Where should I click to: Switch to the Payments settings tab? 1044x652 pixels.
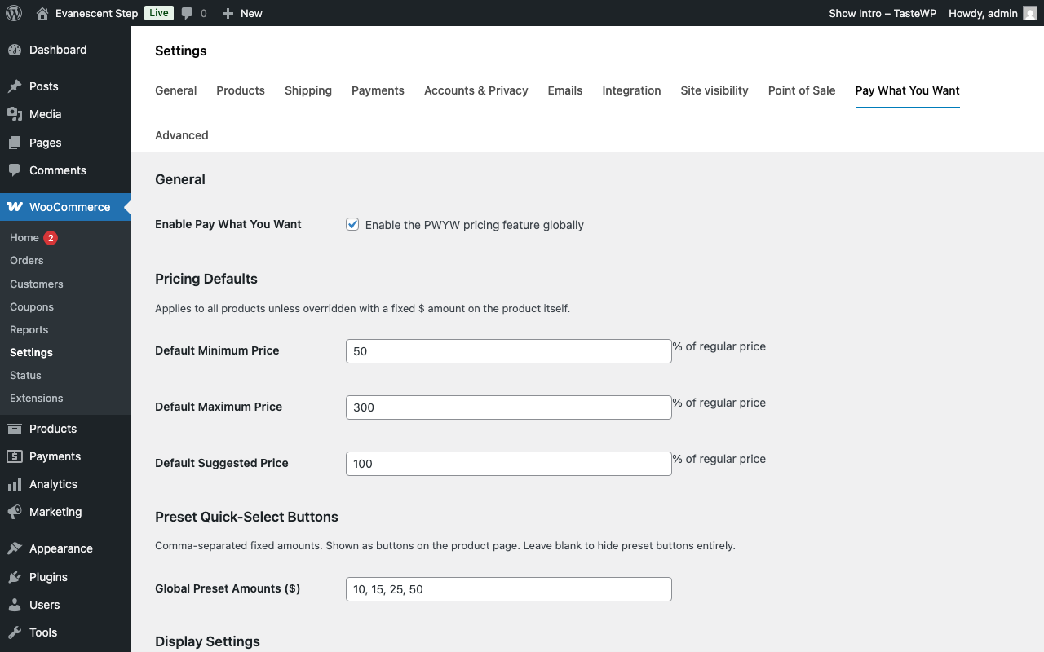[x=378, y=90]
